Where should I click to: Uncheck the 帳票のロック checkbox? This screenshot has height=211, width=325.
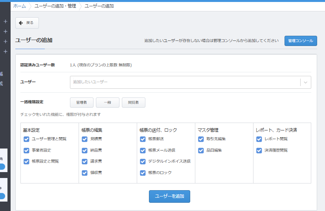[x=143, y=172]
